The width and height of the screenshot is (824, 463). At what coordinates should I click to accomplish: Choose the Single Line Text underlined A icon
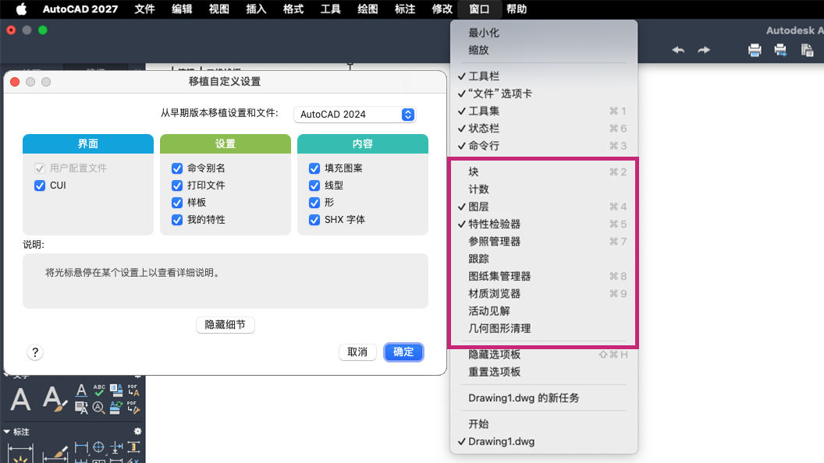coord(81,390)
